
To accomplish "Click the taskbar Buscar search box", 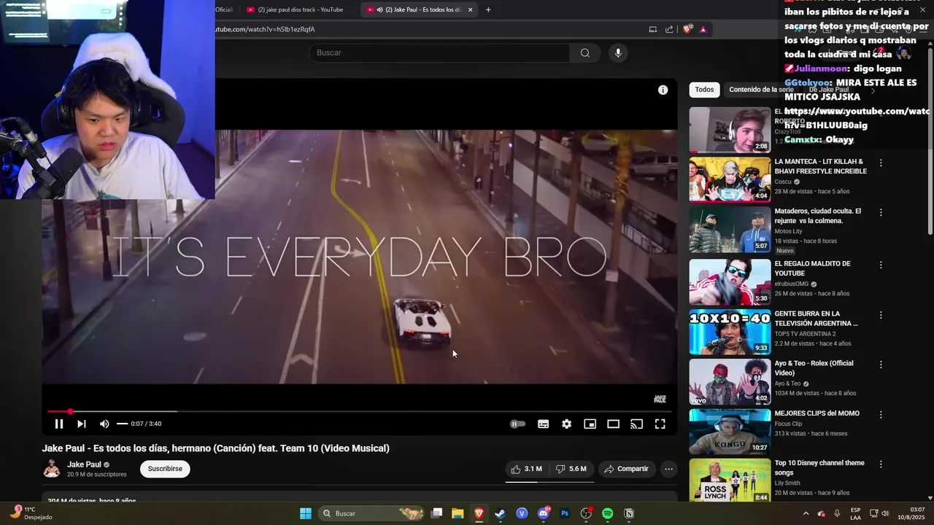I will 372,513.
